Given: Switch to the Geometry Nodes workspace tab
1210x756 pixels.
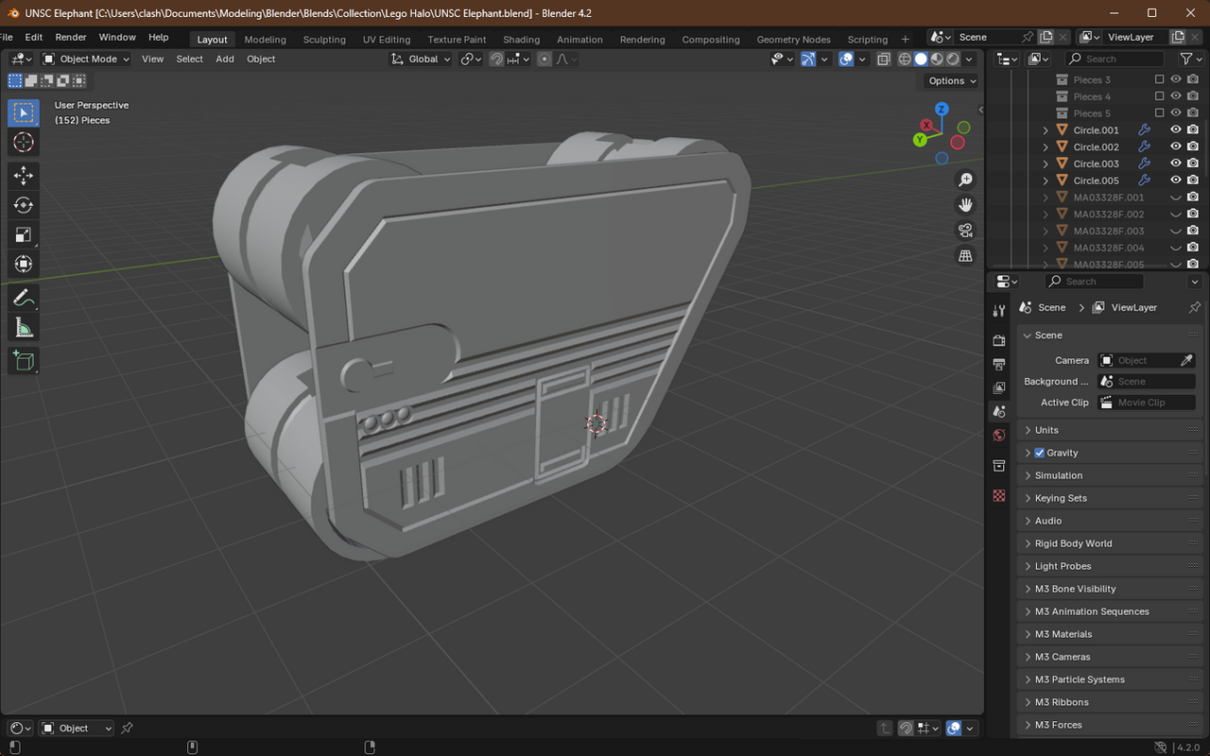Looking at the screenshot, I should click(793, 40).
